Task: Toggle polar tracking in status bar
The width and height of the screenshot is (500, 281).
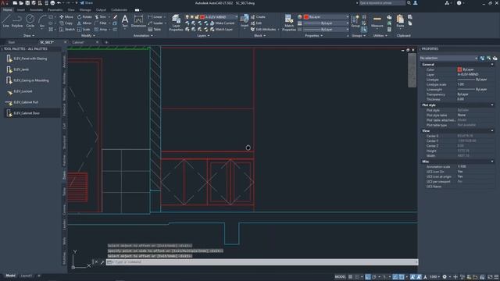Action: [x=374, y=277]
